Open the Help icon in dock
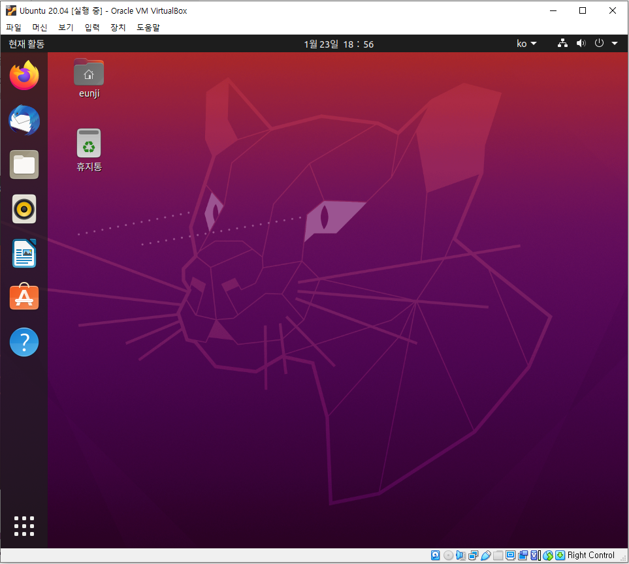The image size is (629, 564). click(24, 342)
